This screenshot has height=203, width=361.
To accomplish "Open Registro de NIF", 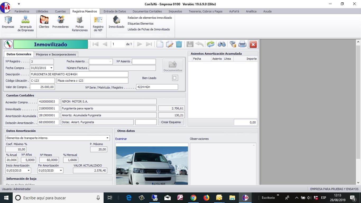I will click(x=98, y=24).
